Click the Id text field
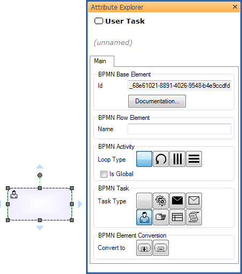242x274 pixels. click(179, 86)
